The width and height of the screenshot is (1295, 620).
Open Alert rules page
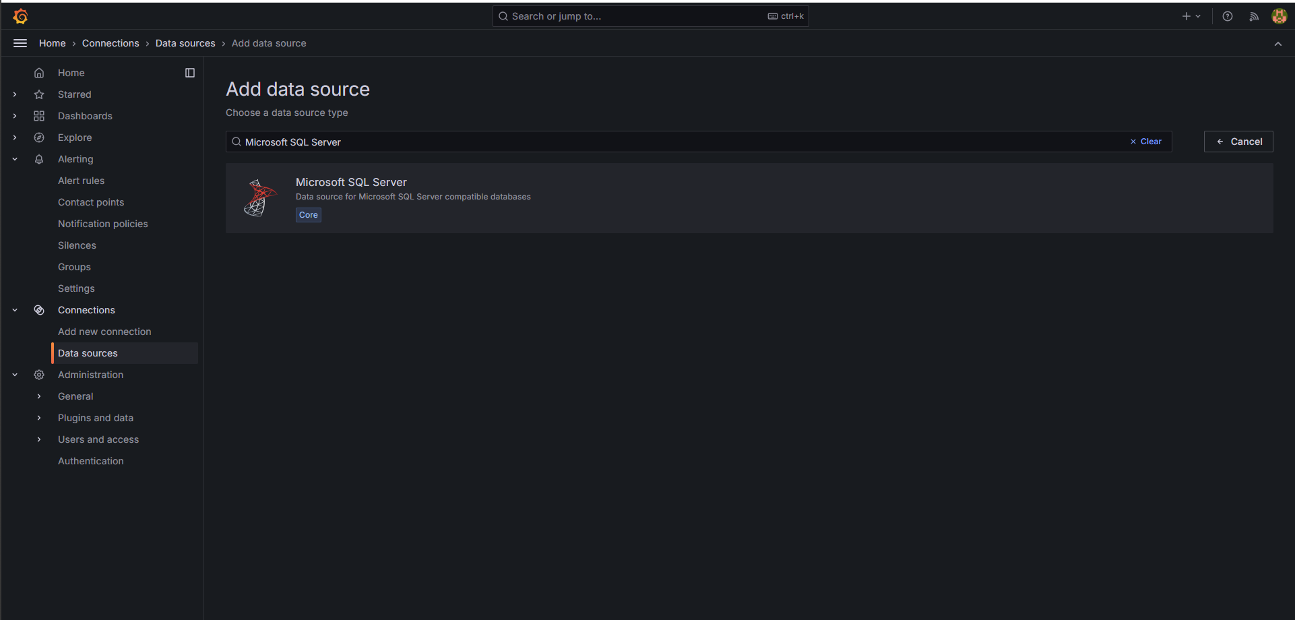click(82, 181)
